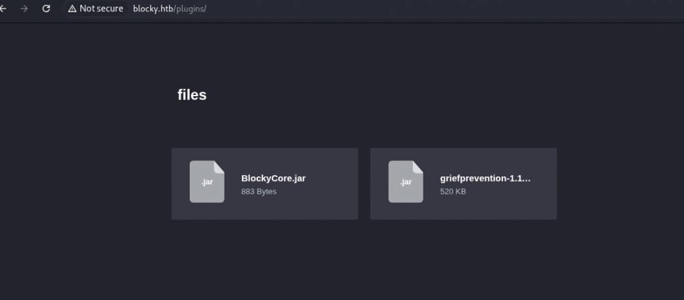Open the Not secure site info badge

pyautogui.click(x=96, y=8)
